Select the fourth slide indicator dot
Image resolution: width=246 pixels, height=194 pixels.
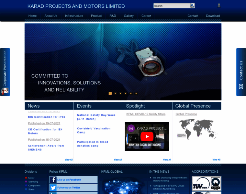point(126,93)
